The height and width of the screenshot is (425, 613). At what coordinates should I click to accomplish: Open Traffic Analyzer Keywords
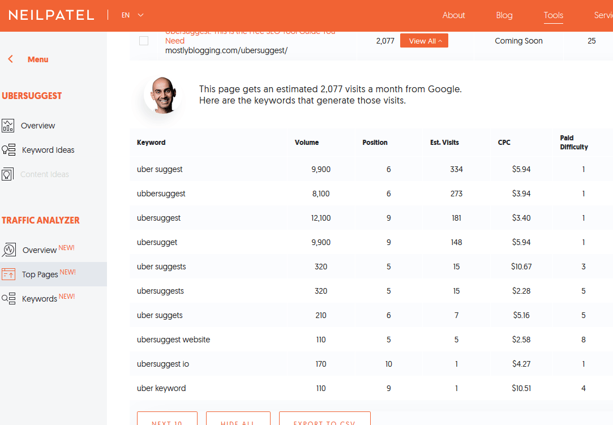pos(40,299)
